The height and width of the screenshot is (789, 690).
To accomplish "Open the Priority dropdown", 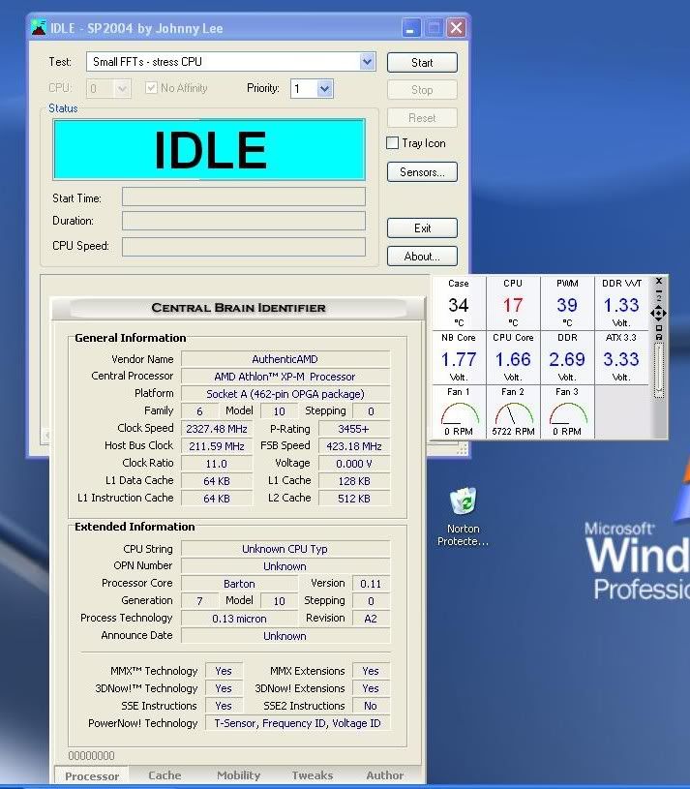I will coord(325,89).
